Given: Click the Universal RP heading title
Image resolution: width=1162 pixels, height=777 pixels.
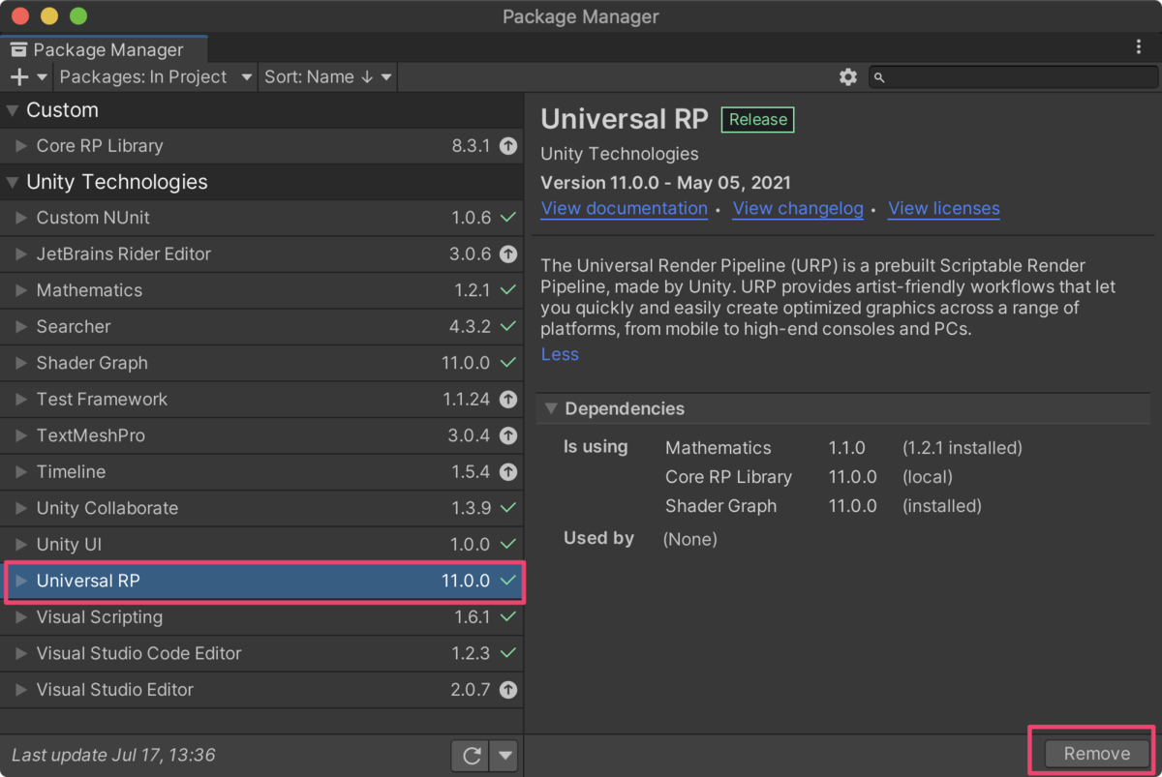Looking at the screenshot, I should 625,119.
